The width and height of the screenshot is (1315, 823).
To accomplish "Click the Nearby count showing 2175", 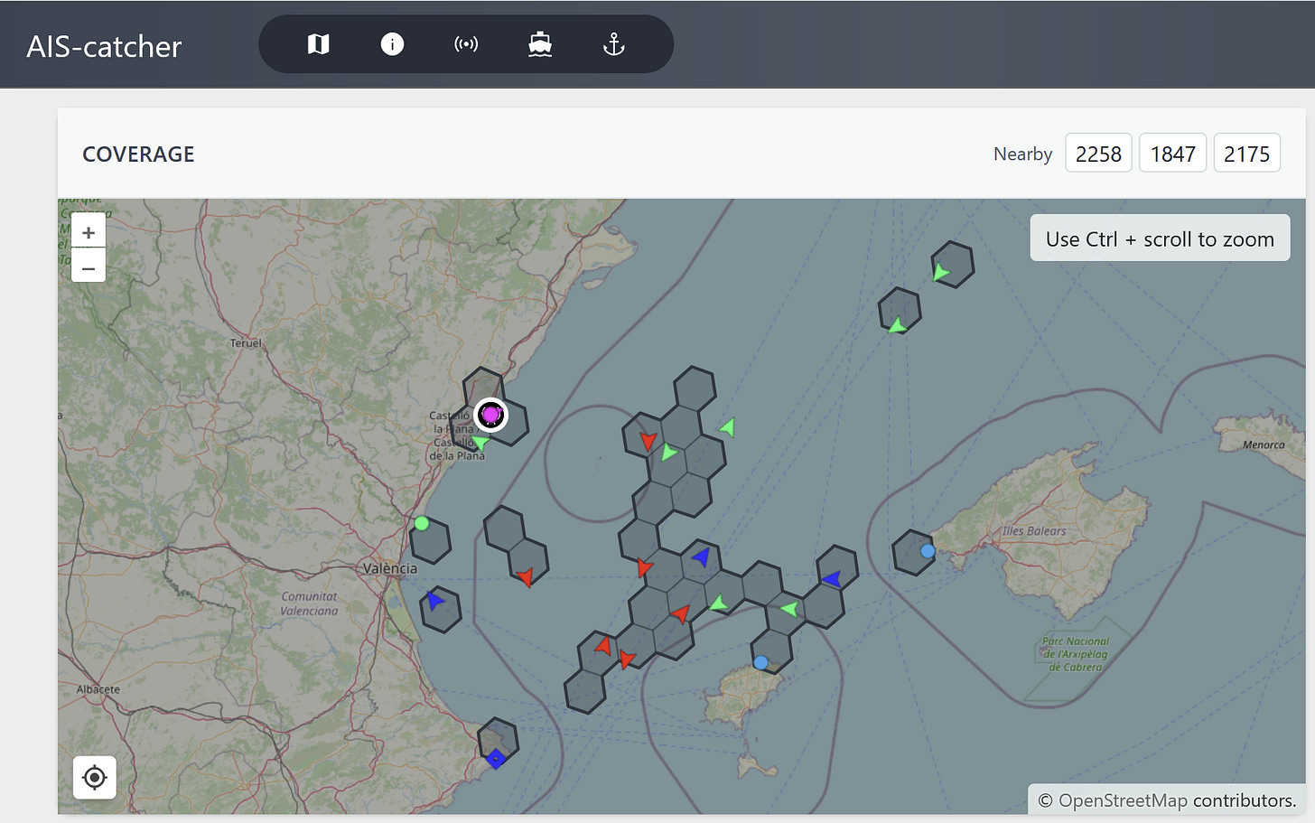I will pyautogui.click(x=1246, y=153).
